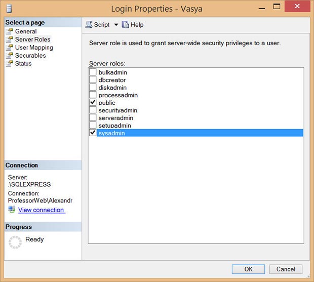The image size is (314, 282).
Task: Enable the securityadmin role checkbox
Action: coord(93,110)
